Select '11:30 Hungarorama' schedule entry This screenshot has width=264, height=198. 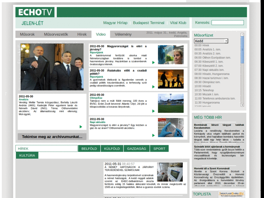click(207, 103)
